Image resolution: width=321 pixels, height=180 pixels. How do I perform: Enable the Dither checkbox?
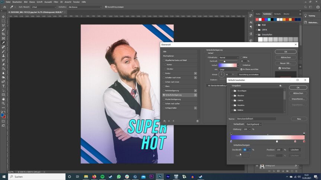pos(241,57)
